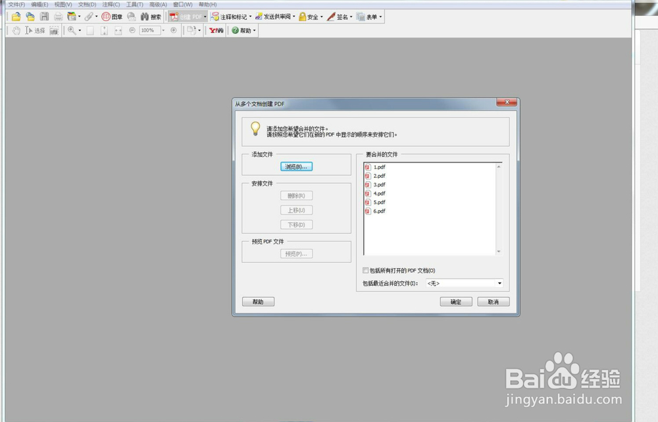Click the Fit Page icon
Image resolution: width=658 pixels, height=422 pixels.
104,30
